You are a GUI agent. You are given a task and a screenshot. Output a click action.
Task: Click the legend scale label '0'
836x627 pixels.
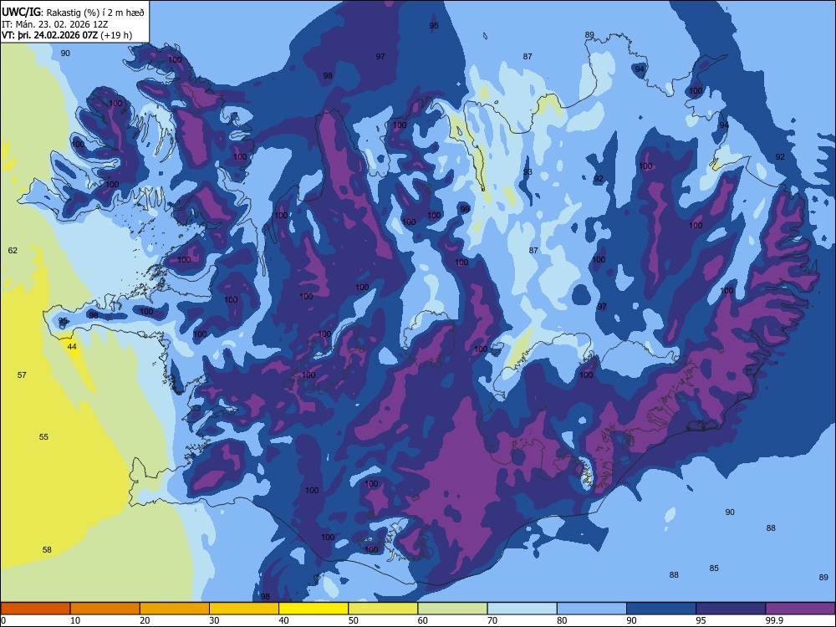(x=3, y=620)
